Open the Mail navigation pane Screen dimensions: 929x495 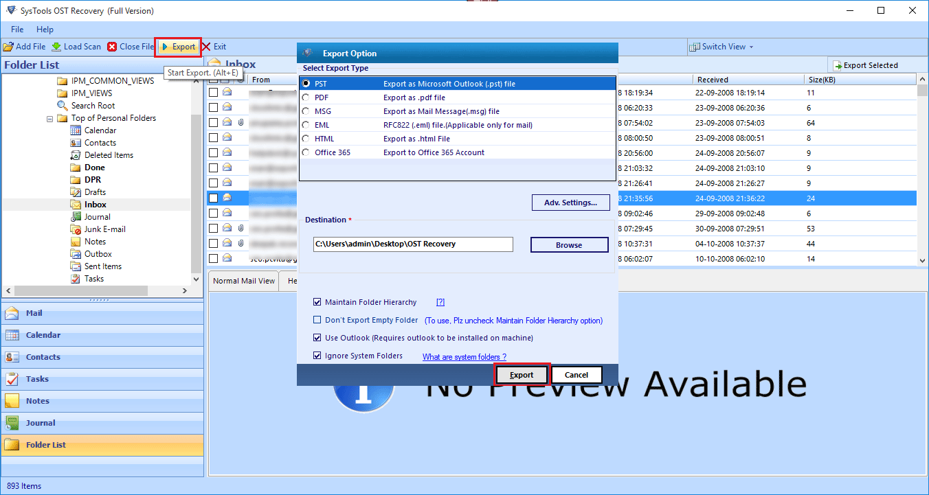102,313
